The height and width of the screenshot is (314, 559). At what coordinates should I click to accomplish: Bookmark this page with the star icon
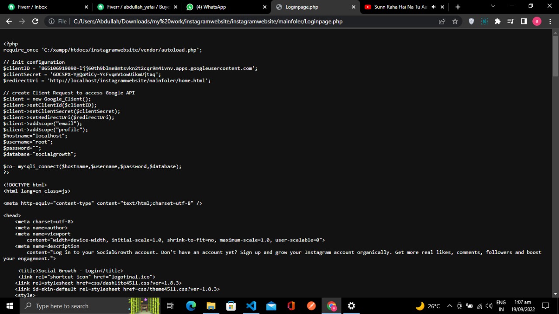point(455,21)
